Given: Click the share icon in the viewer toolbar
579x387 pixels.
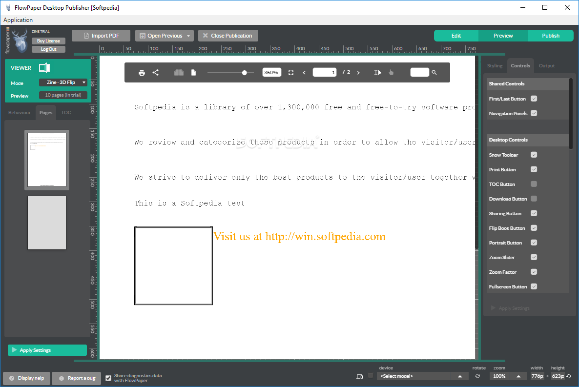Looking at the screenshot, I should (x=155, y=72).
